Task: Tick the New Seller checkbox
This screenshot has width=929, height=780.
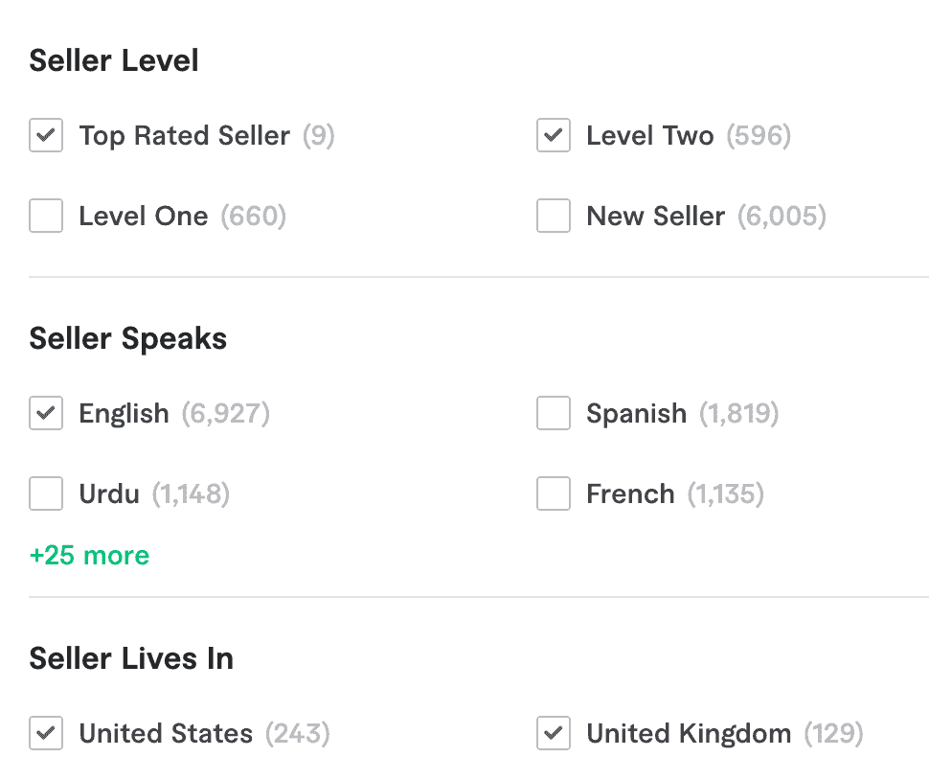Action: 554,217
